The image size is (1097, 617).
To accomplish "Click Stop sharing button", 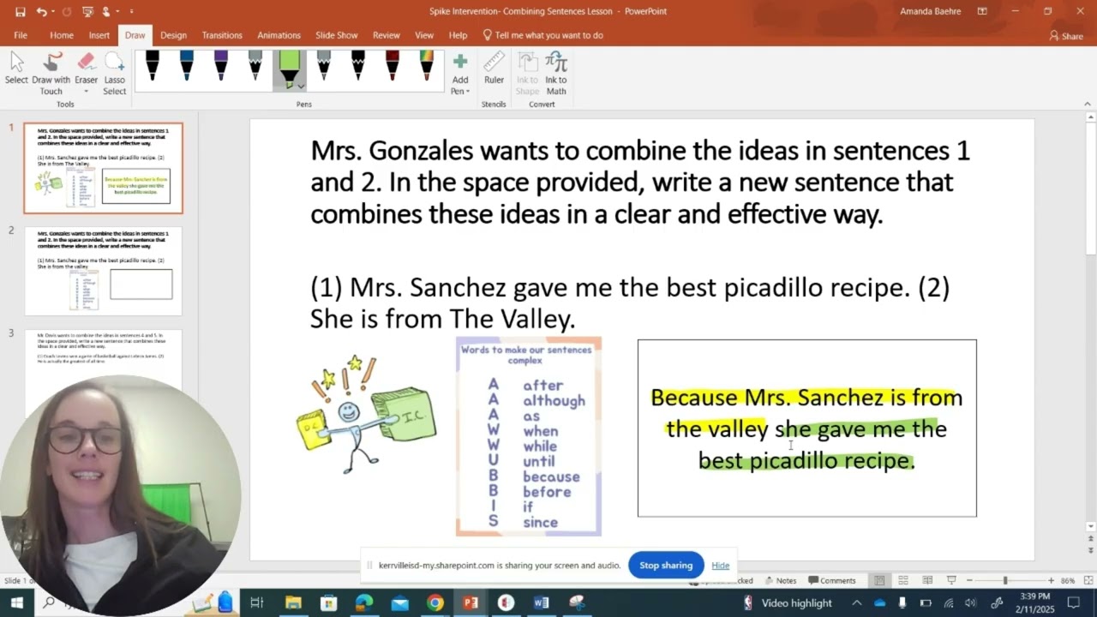I will click(x=666, y=566).
